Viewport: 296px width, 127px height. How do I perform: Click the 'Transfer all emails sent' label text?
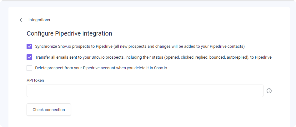(153, 57)
